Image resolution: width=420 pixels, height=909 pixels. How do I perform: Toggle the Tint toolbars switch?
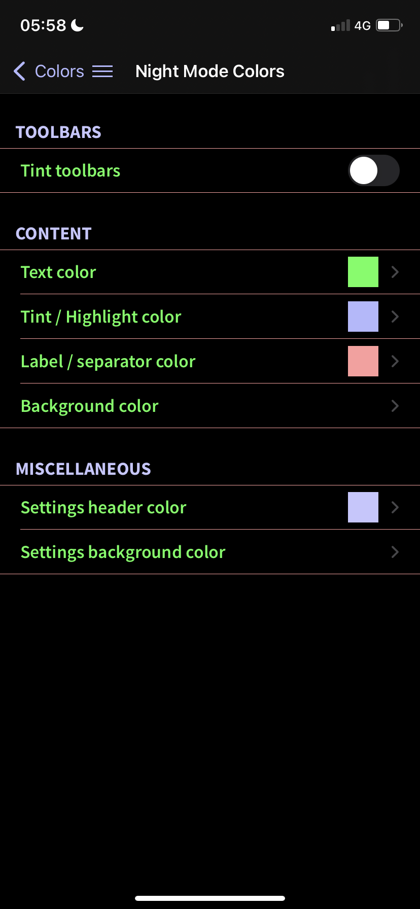(x=374, y=170)
